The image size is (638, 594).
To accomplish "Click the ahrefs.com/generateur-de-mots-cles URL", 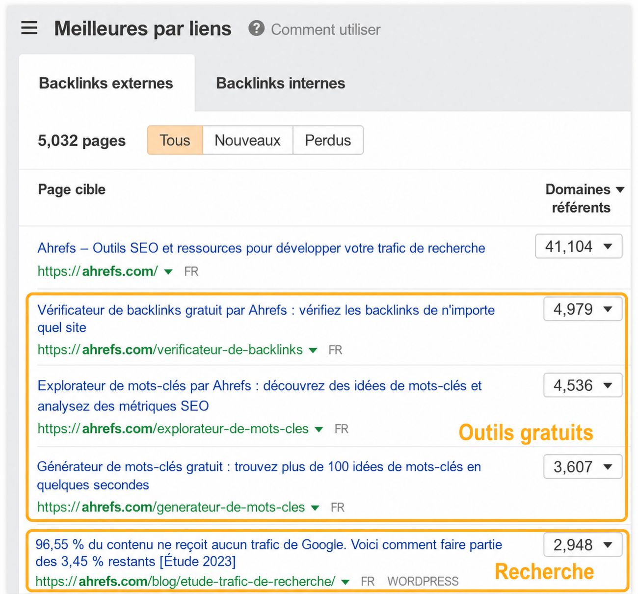I will pyautogui.click(x=171, y=507).
